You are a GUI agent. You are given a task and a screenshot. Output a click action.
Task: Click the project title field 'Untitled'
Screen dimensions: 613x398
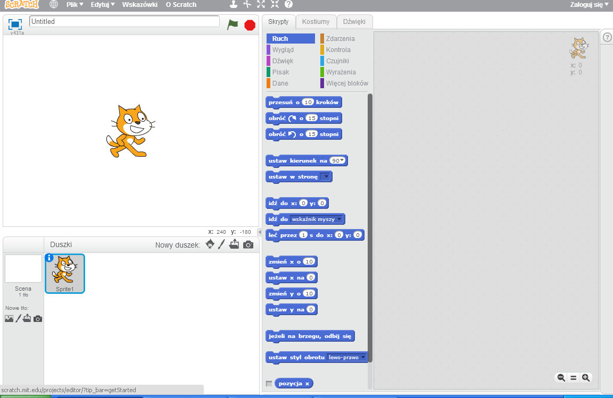tap(125, 21)
